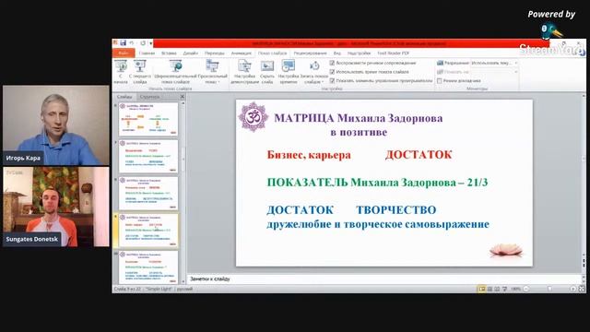Click language indicator 'русский' in status bar
Screen dimensions: 590x332
[x=184, y=289]
